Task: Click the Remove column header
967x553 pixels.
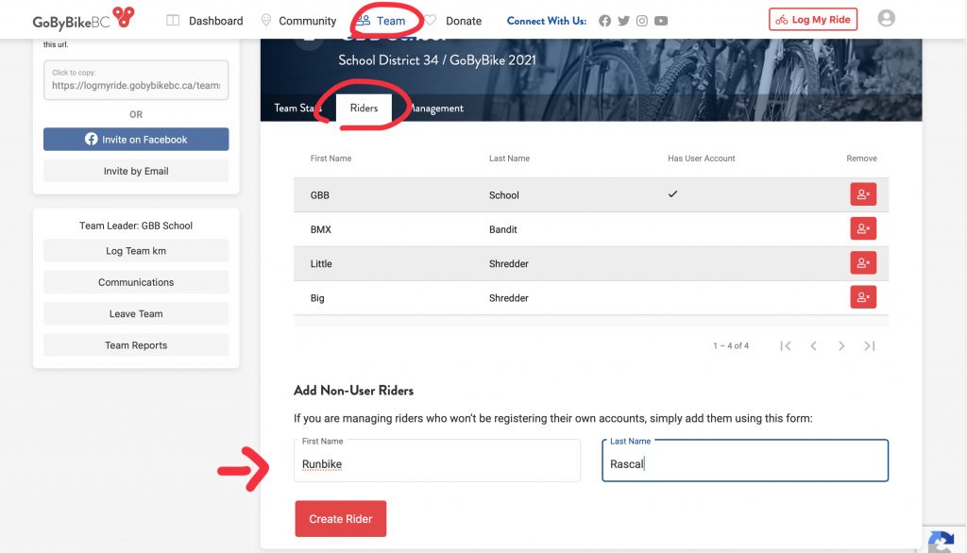Action: (x=861, y=159)
